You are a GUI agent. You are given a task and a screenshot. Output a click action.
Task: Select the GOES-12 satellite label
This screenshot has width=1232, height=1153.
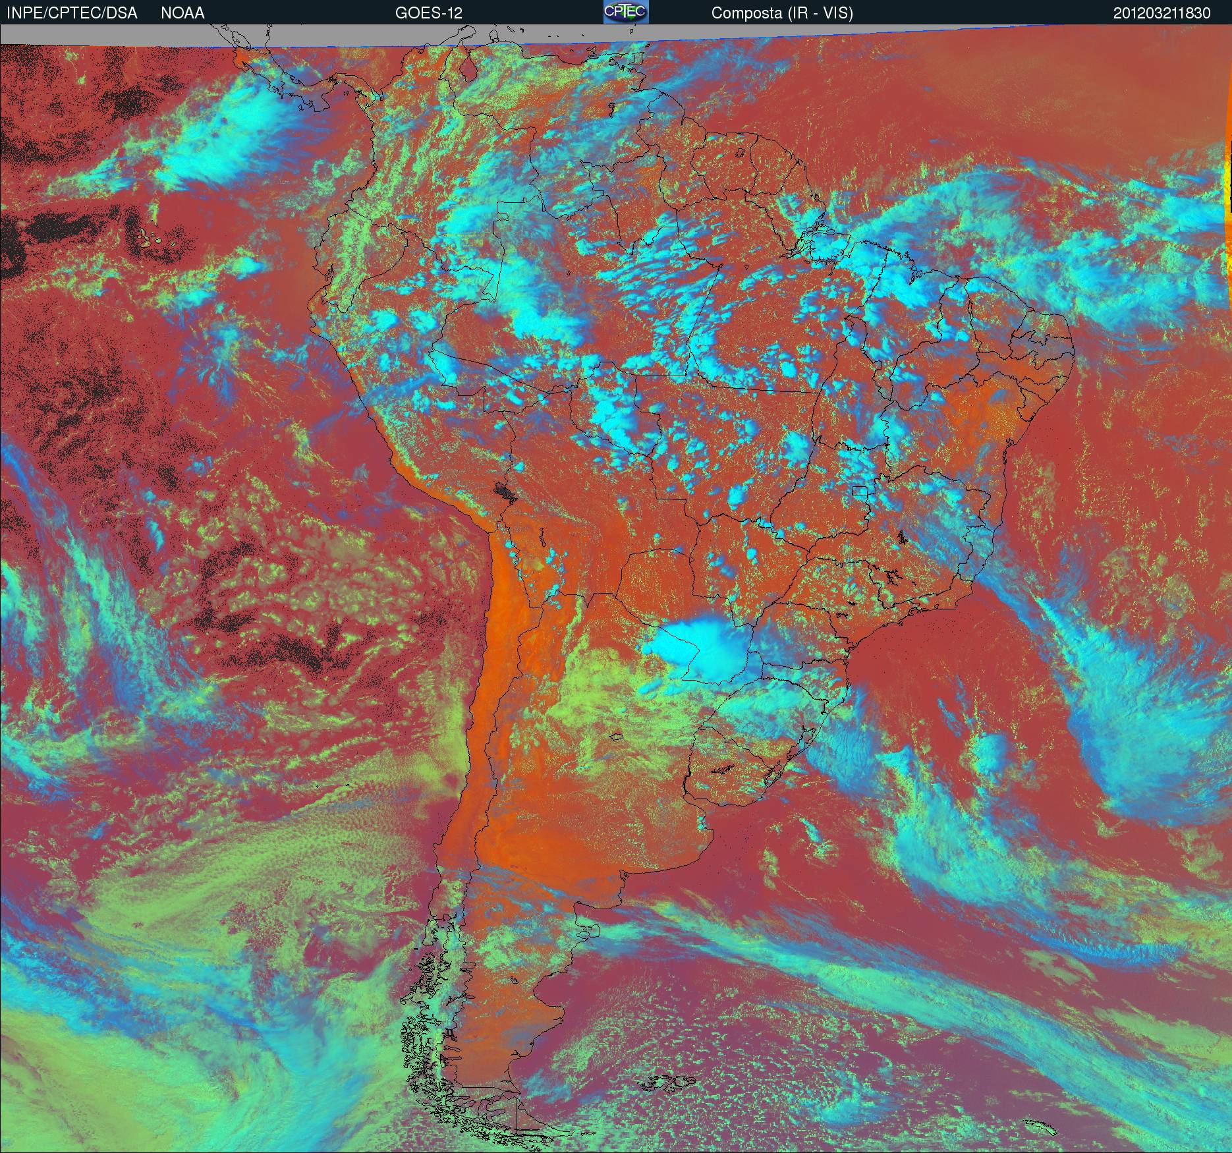point(429,13)
